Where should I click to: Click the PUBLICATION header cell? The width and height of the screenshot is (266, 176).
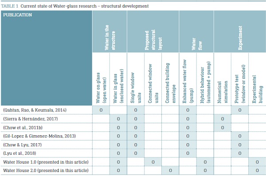[47, 58]
